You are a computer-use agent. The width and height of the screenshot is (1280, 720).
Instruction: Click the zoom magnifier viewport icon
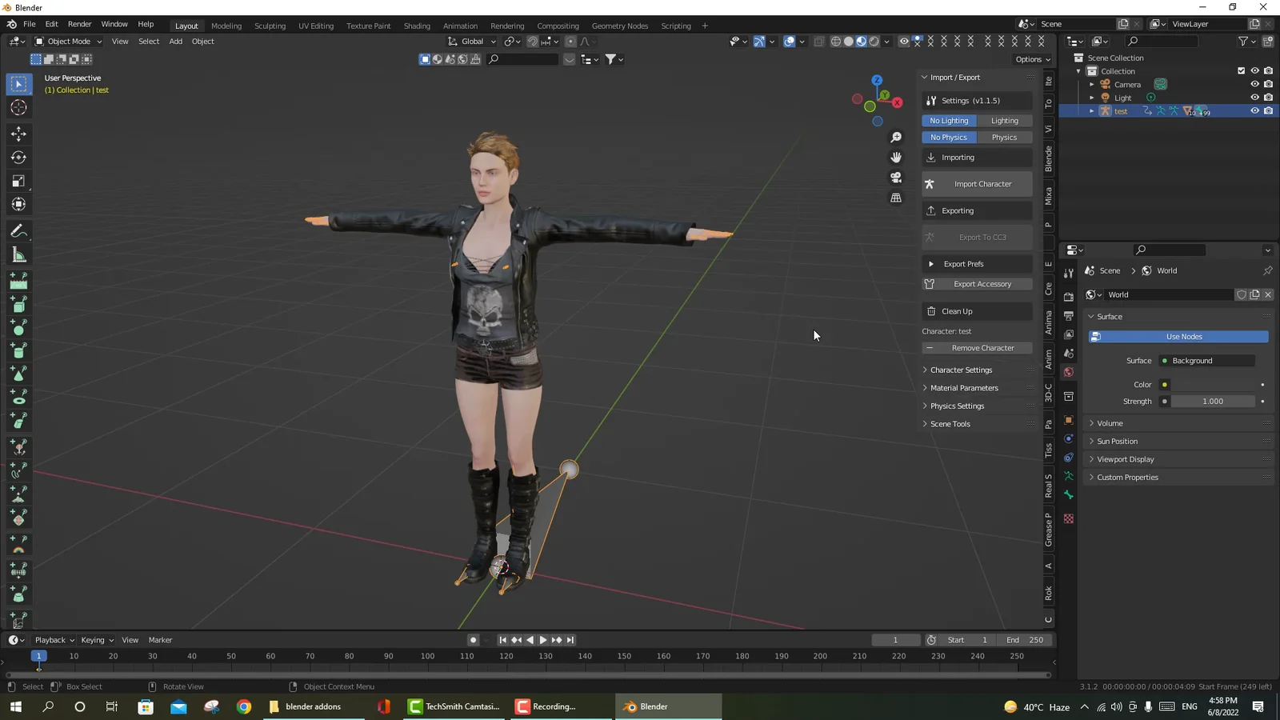(x=896, y=138)
